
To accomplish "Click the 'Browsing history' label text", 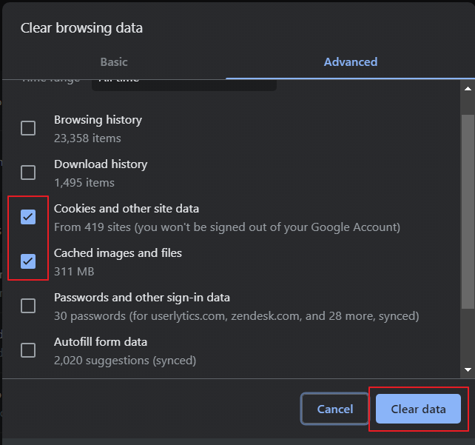I will coord(98,120).
